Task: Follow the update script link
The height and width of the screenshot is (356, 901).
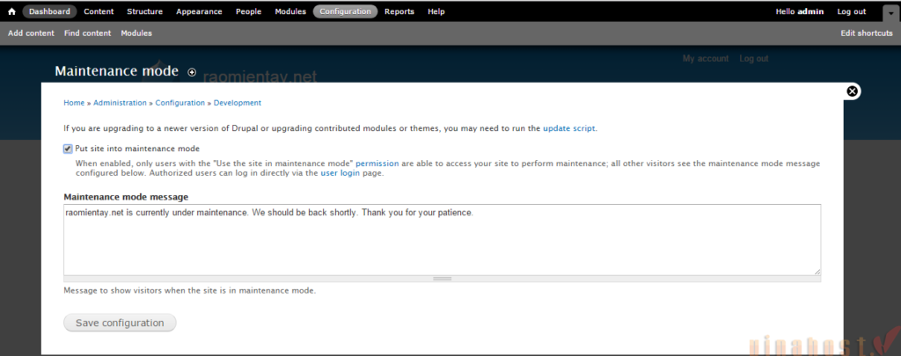Action: pos(568,128)
